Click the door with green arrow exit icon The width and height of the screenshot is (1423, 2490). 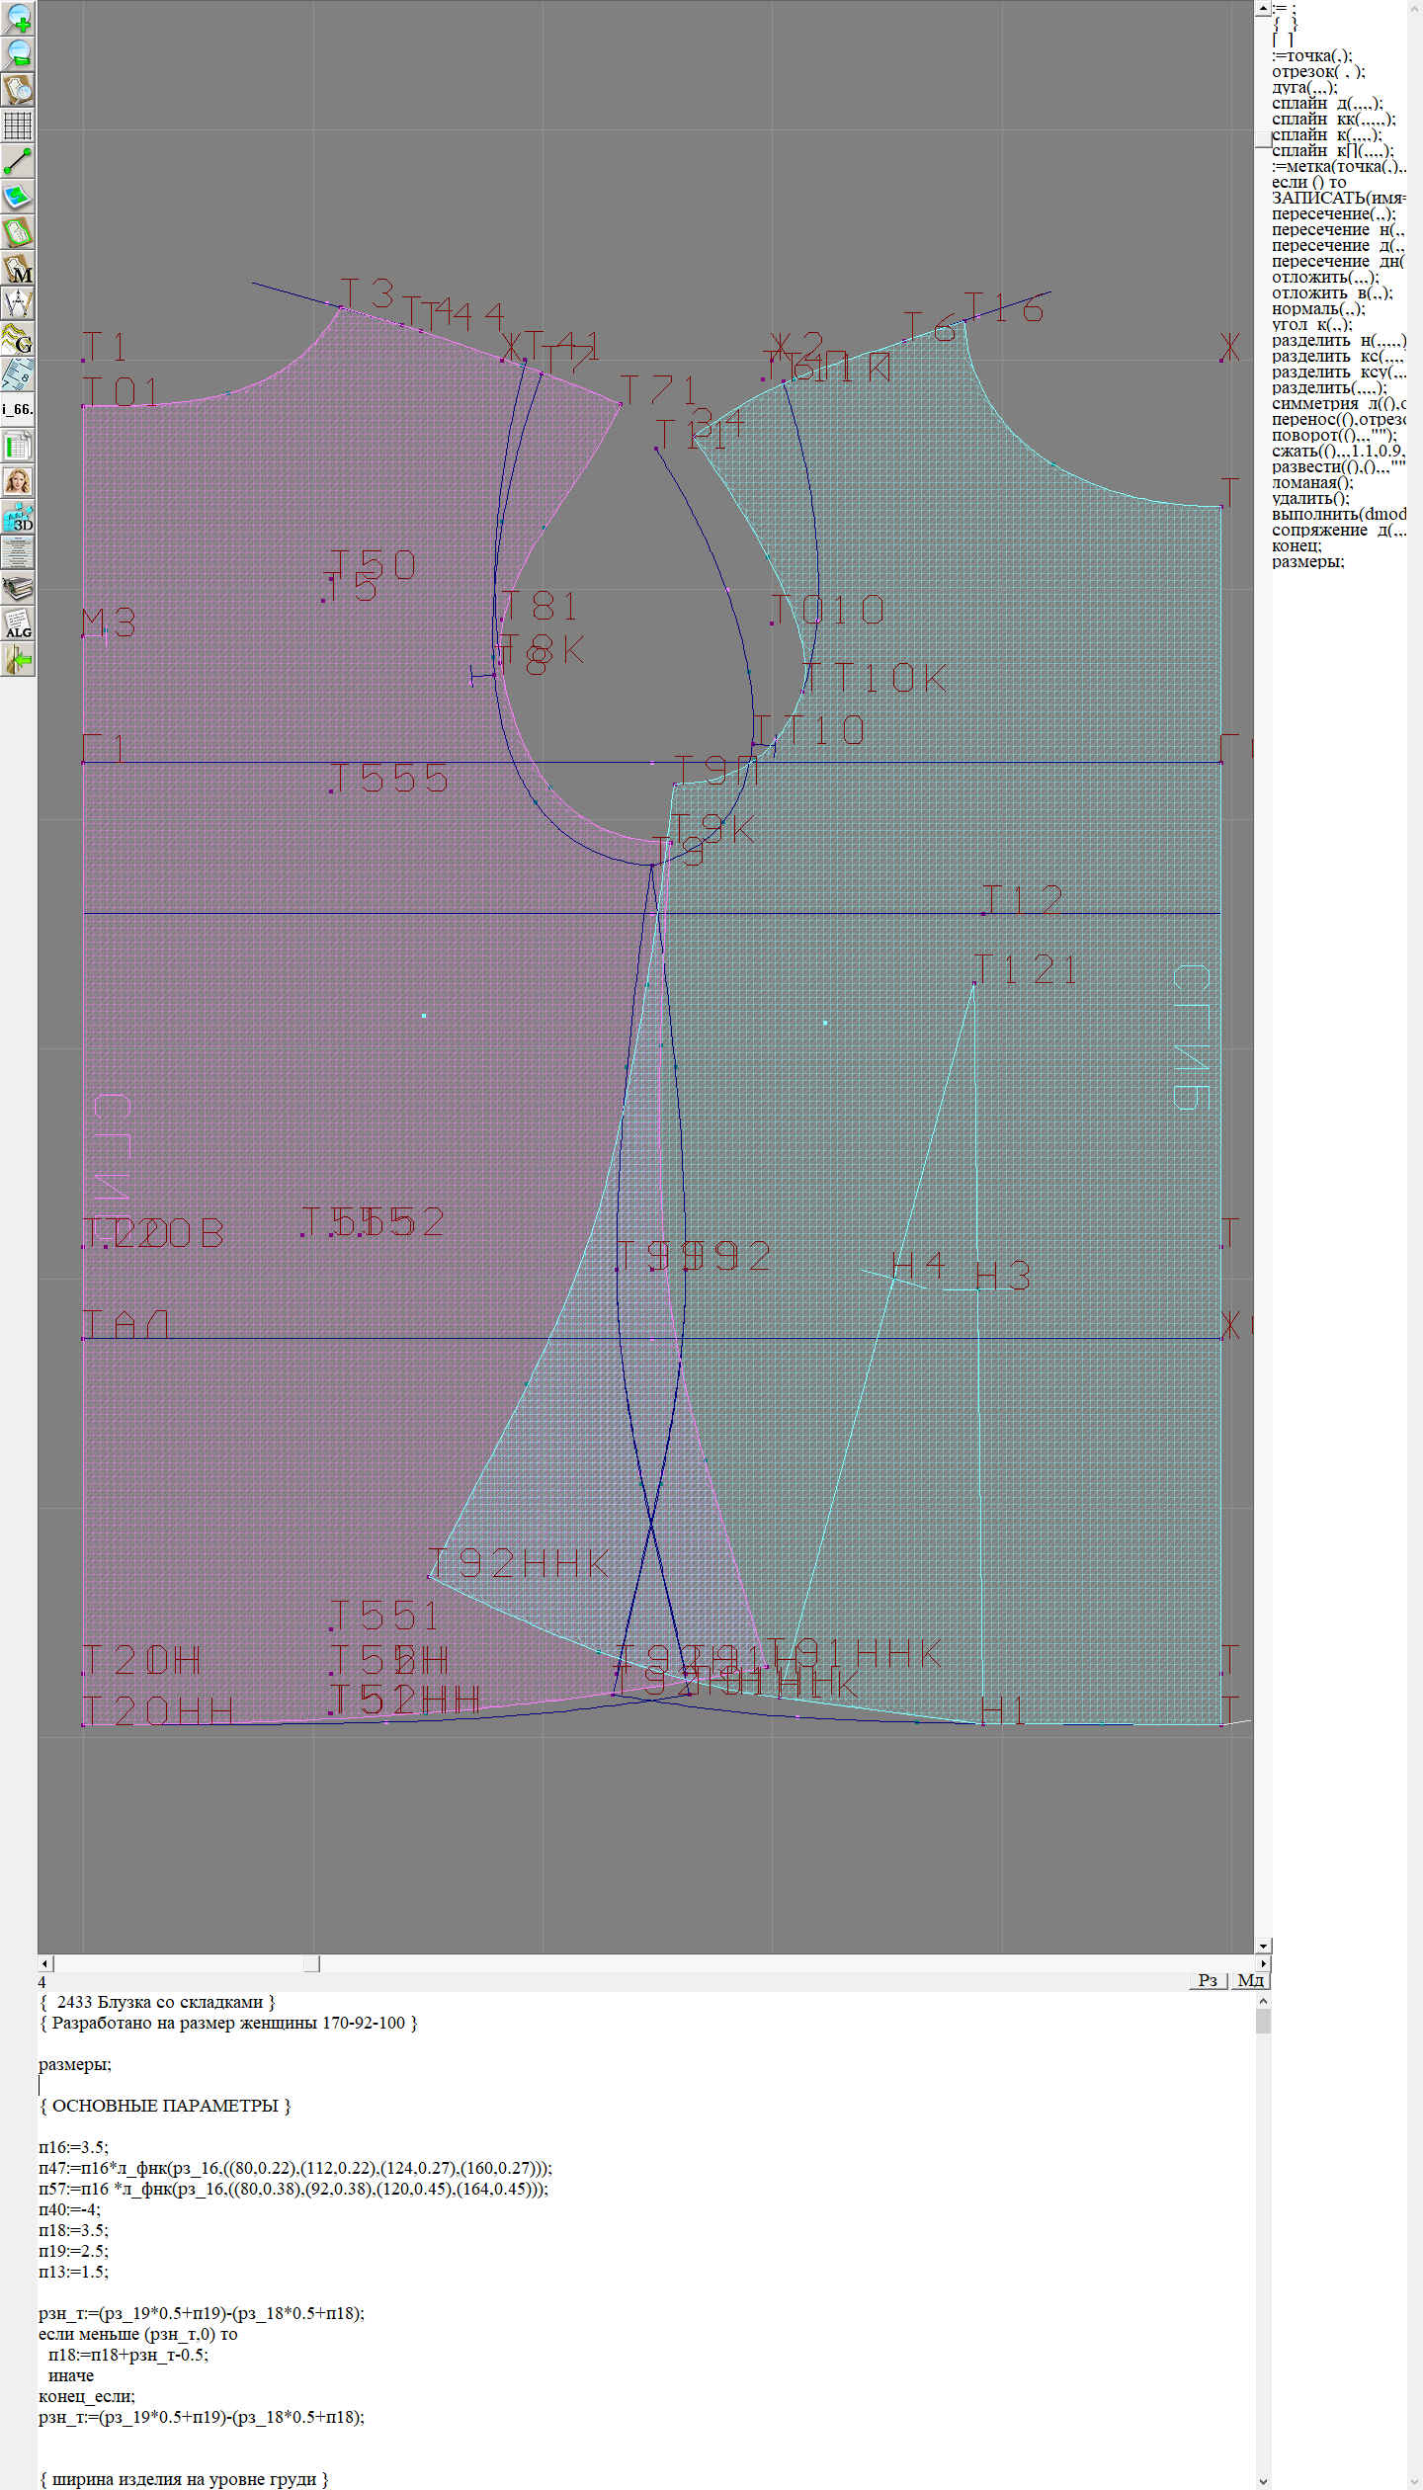18,659
